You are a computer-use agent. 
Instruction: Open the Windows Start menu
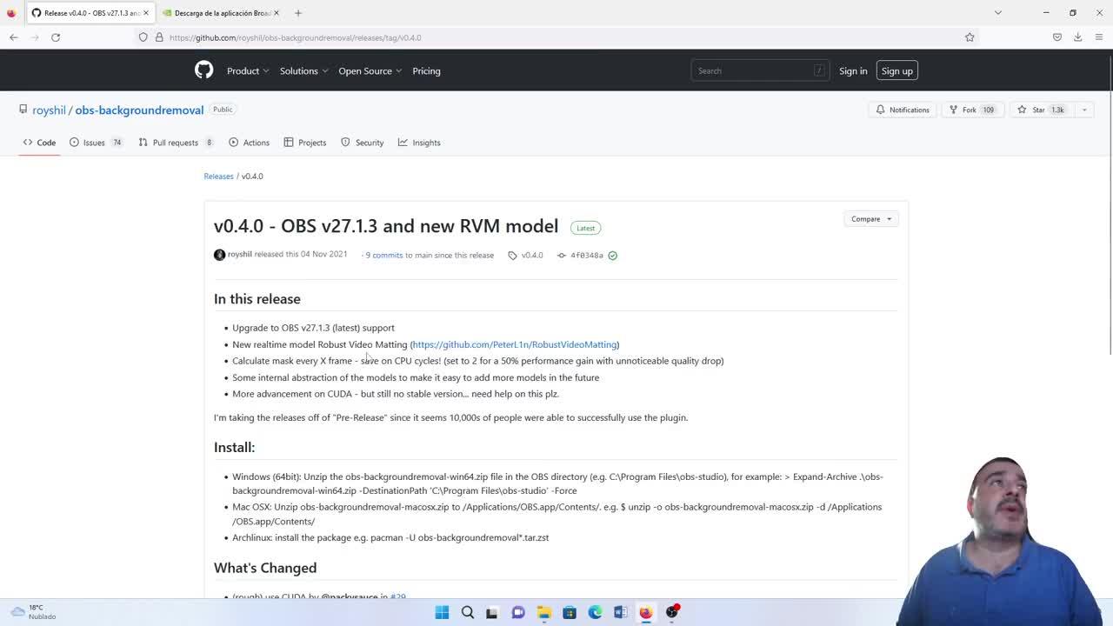pyautogui.click(x=442, y=612)
